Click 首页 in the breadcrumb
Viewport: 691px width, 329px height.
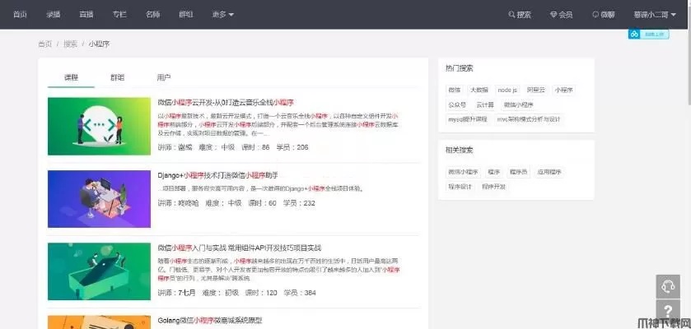tap(44, 44)
